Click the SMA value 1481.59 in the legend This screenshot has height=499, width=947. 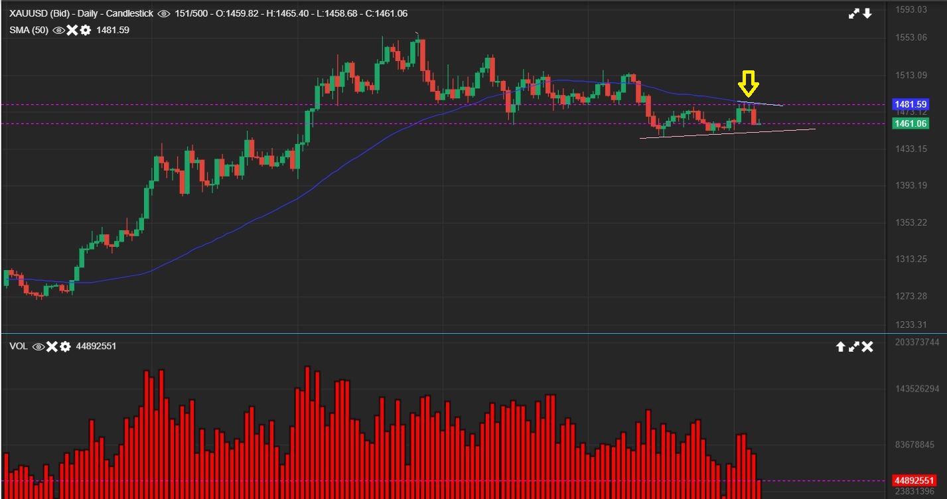113,30
